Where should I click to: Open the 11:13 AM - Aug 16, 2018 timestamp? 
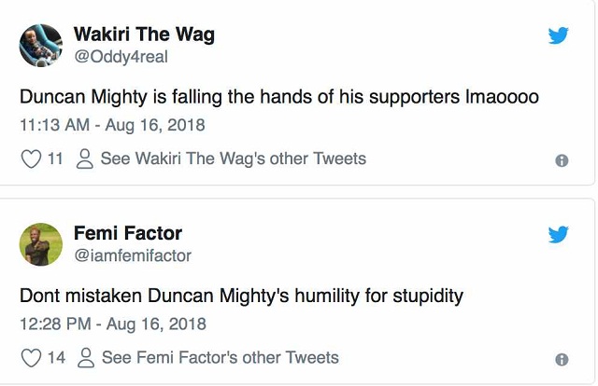(x=112, y=125)
